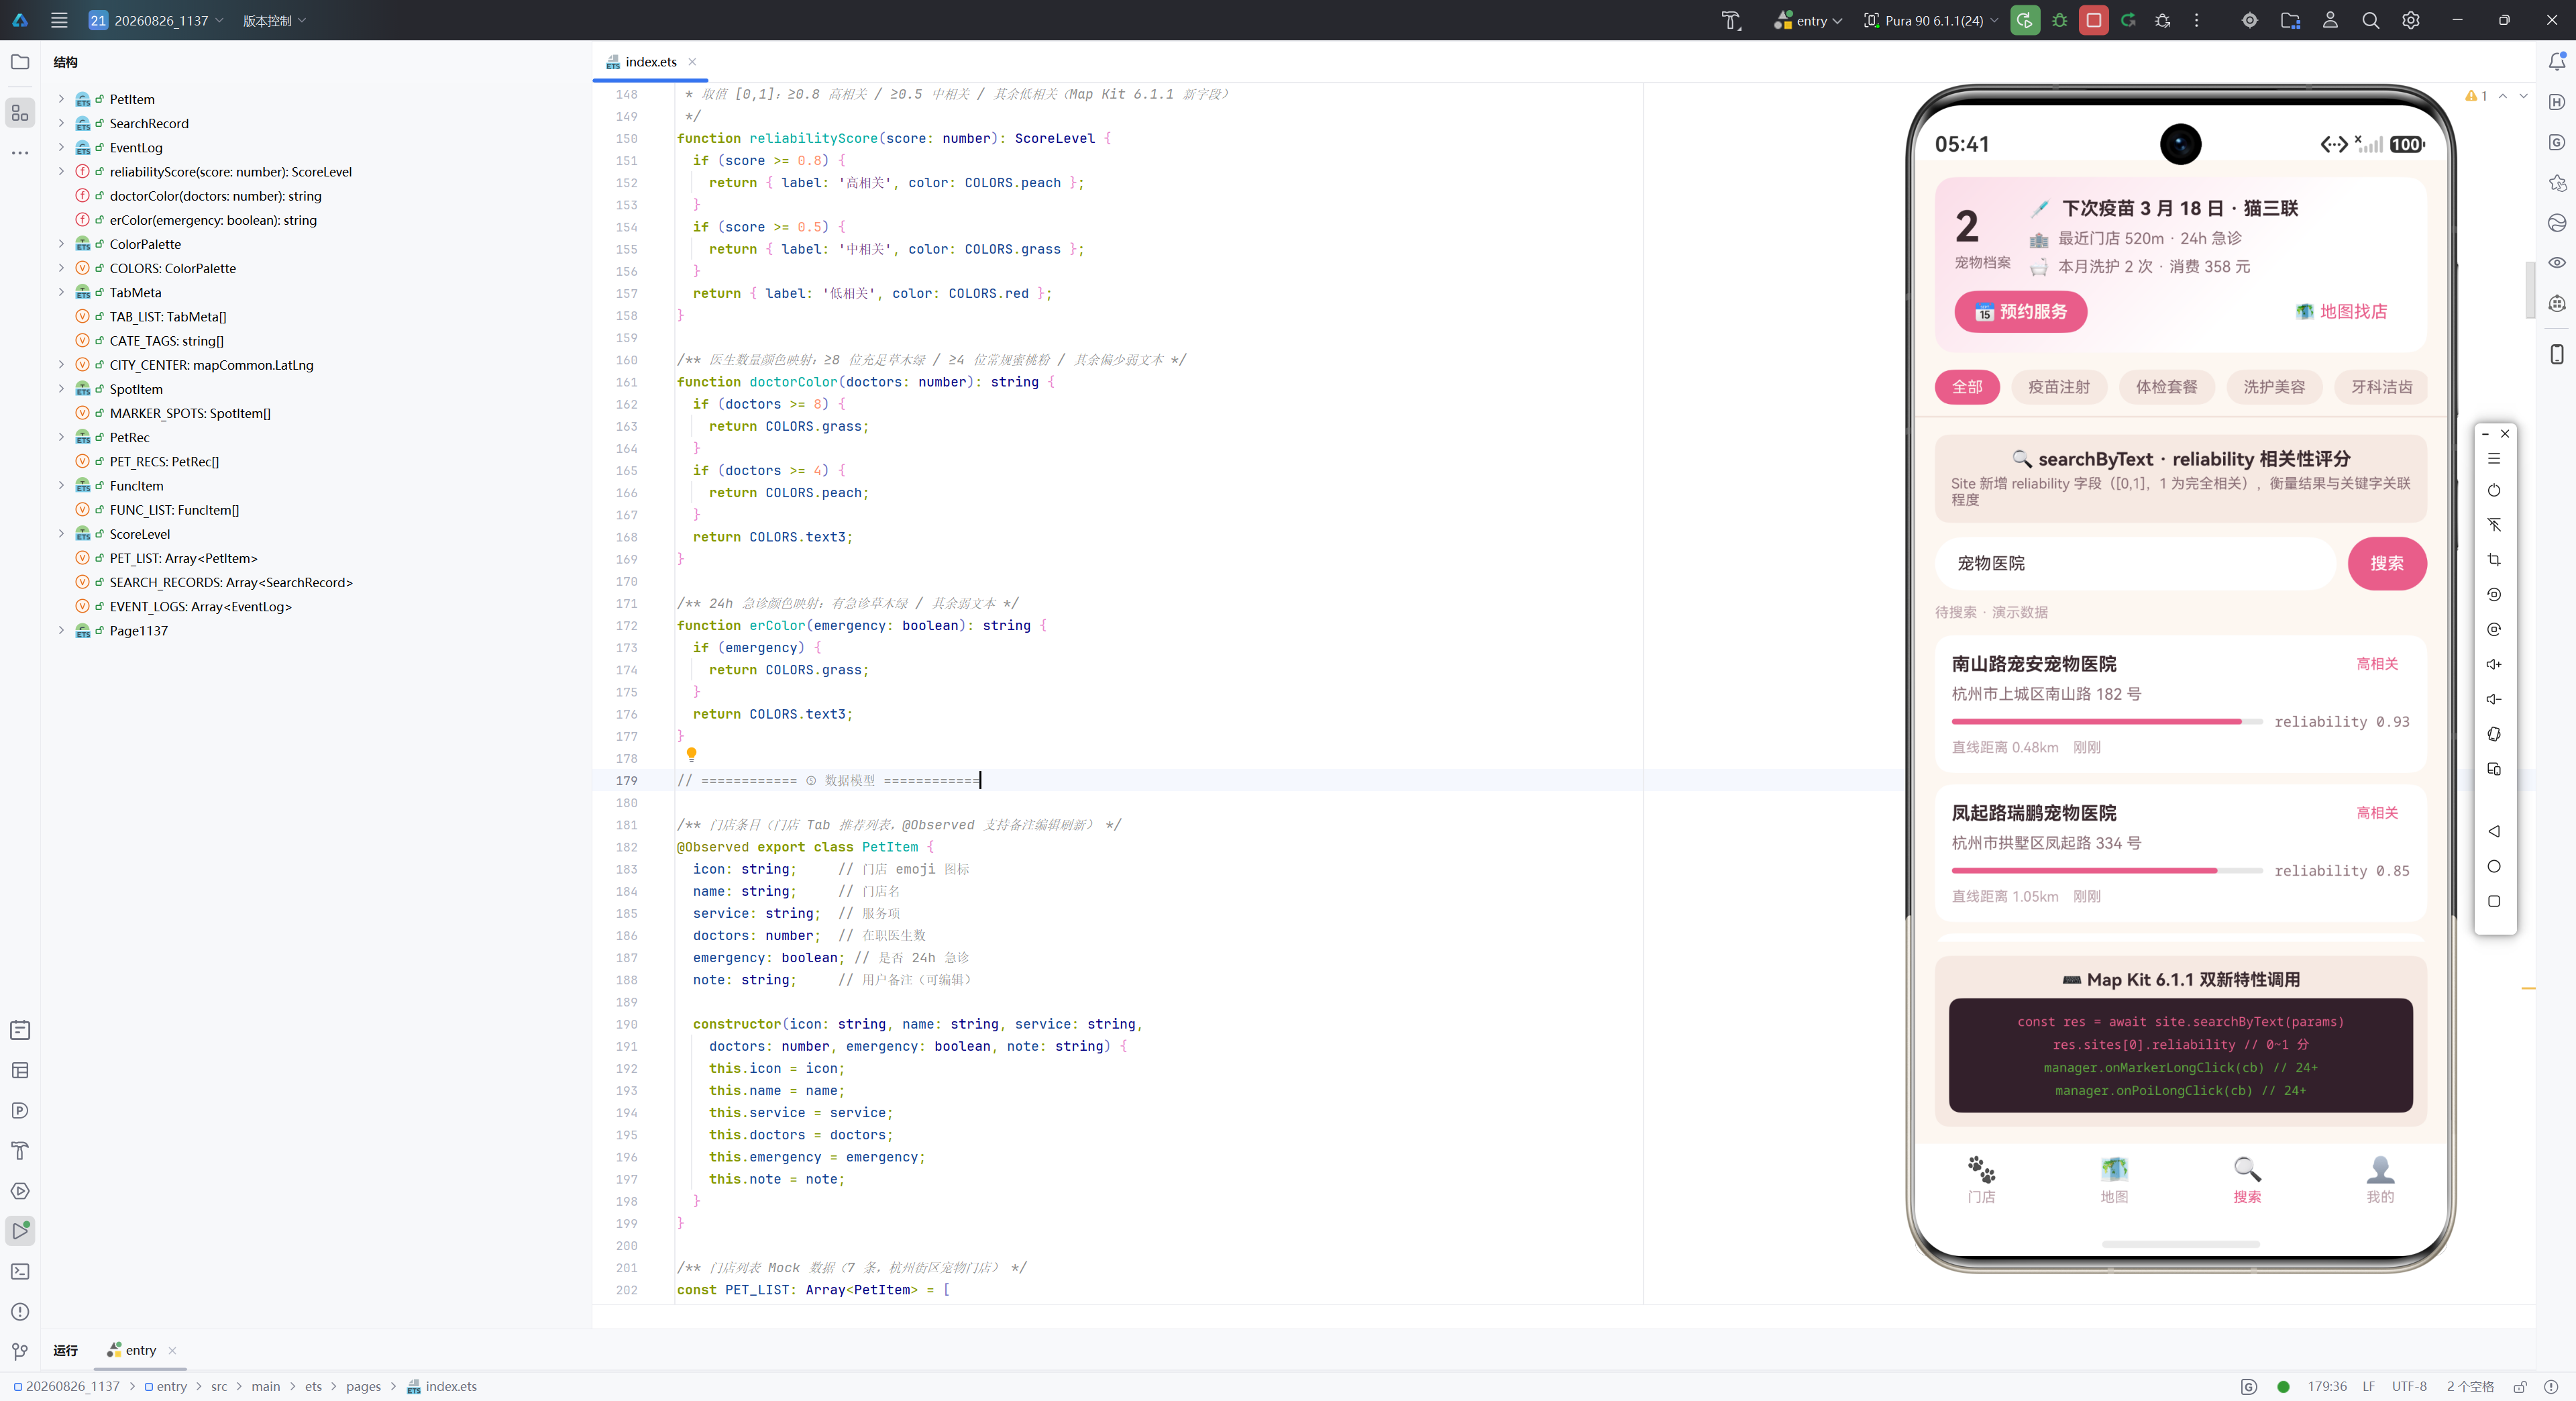Tap the 门店 bottom tab in emulator
The width and height of the screenshot is (2576, 1401).
[1981, 1180]
